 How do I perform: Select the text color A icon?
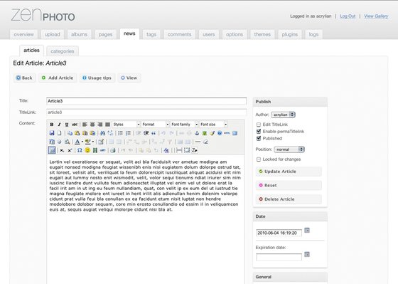[77, 142]
